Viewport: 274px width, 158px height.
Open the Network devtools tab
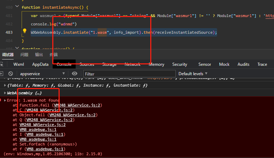point(132,64)
